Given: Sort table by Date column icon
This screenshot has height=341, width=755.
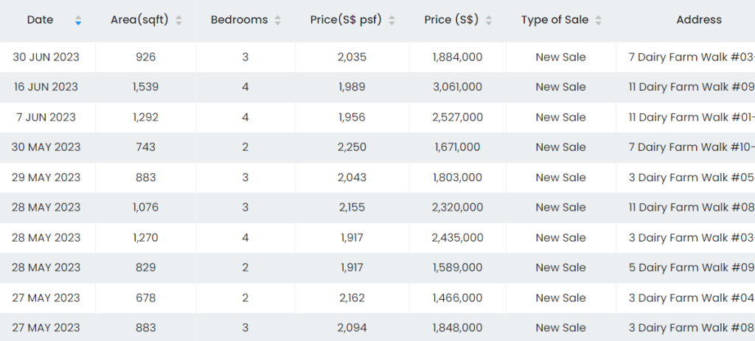Looking at the screenshot, I should click(x=78, y=21).
